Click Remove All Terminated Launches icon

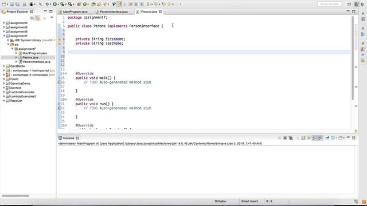point(291,138)
